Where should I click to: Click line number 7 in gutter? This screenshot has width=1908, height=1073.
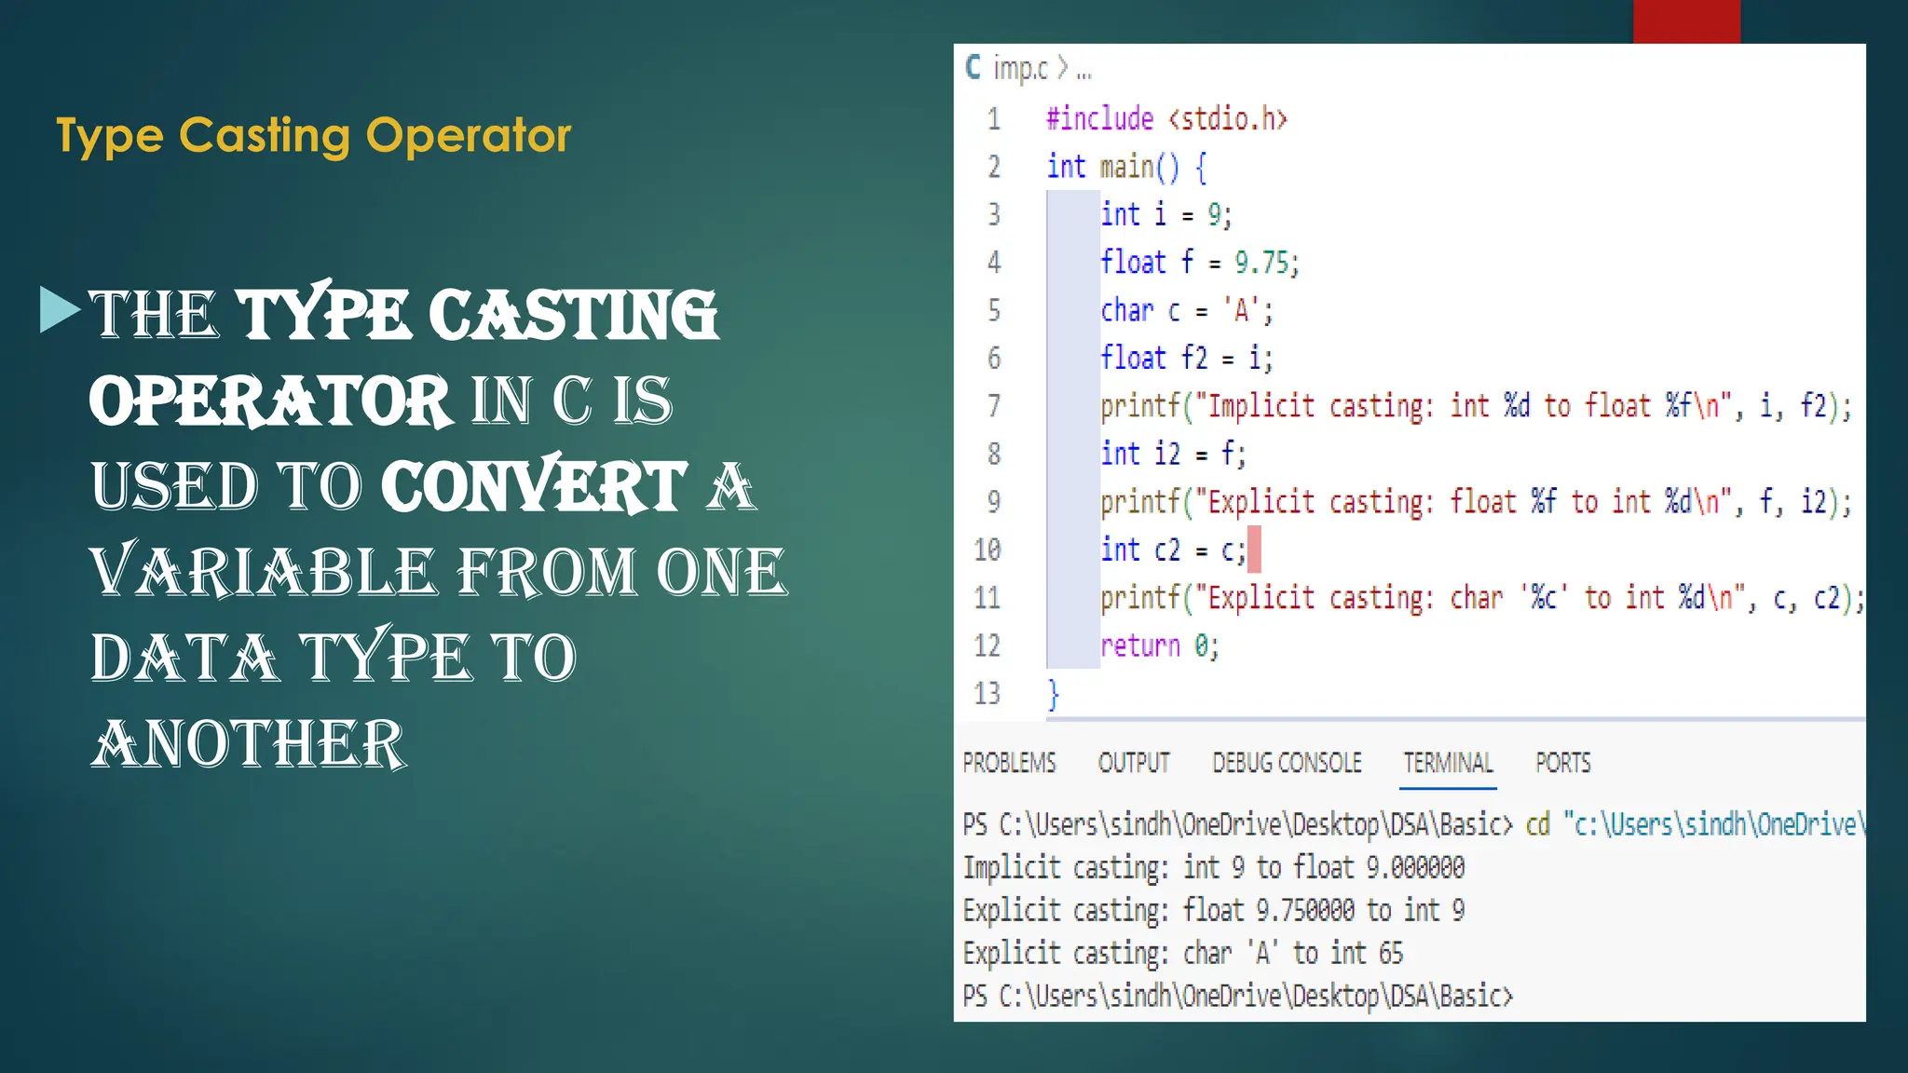tap(994, 406)
